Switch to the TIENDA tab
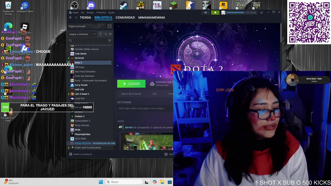 (x=85, y=18)
